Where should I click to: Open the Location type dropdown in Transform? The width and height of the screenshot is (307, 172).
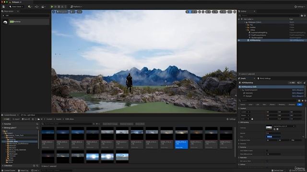tap(245, 112)
